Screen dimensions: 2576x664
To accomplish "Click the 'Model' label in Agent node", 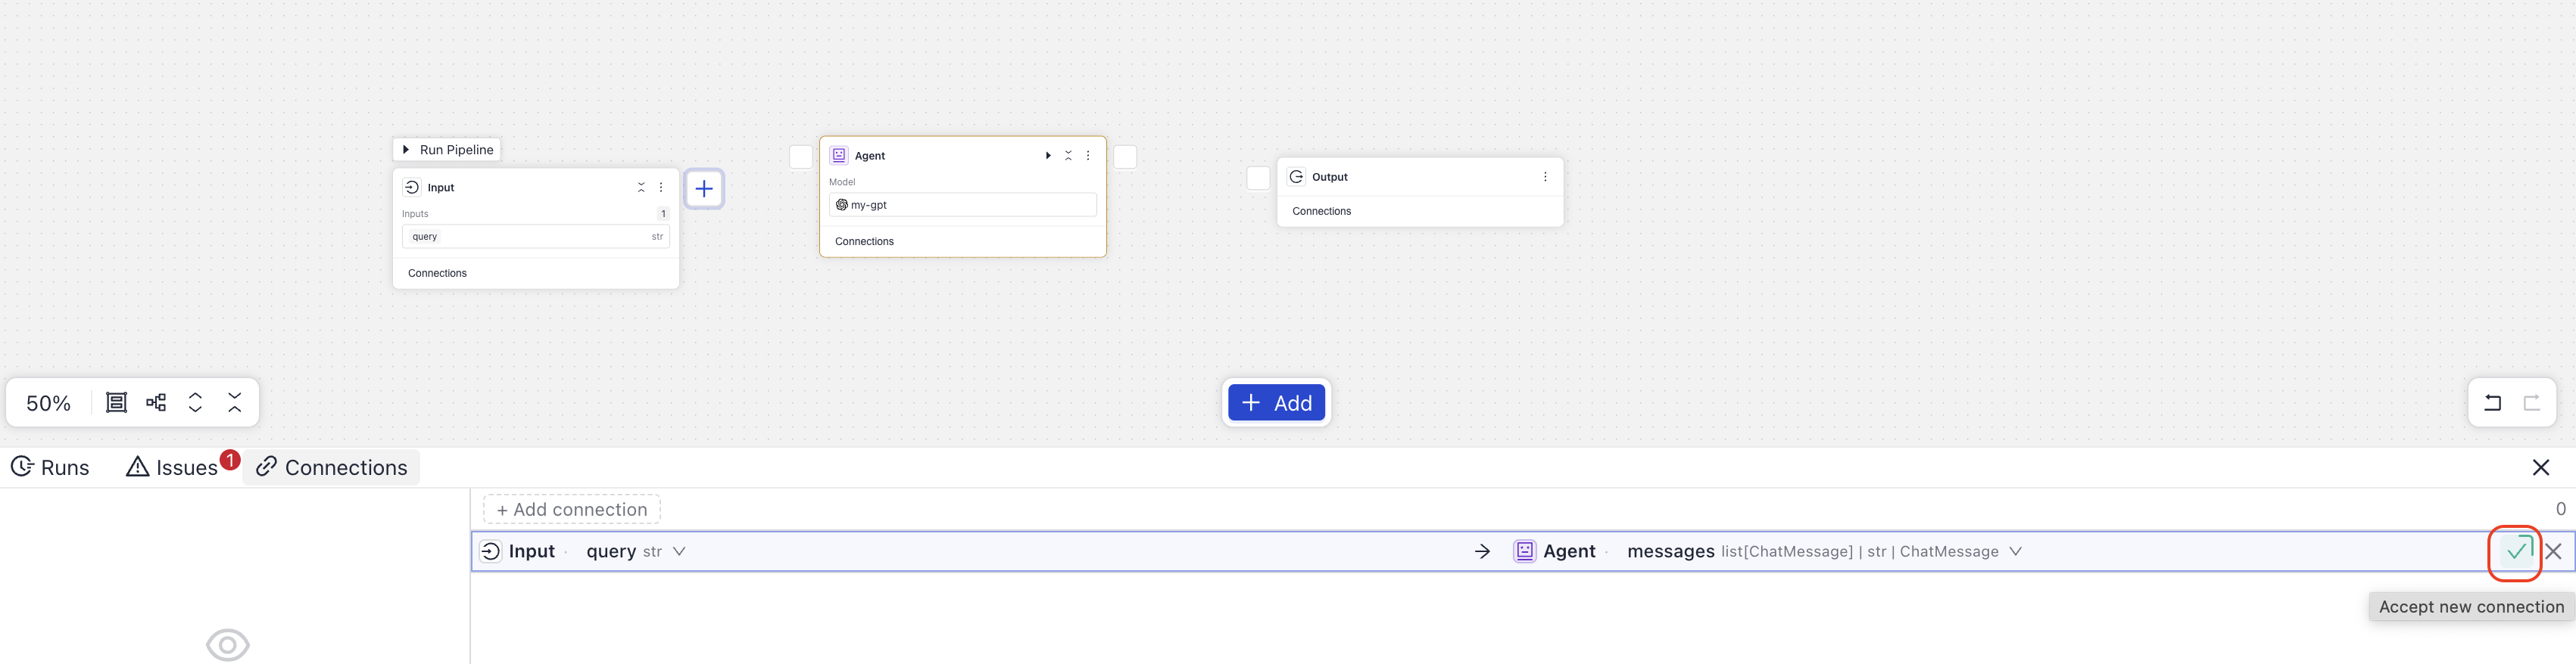I will [842, 182].
